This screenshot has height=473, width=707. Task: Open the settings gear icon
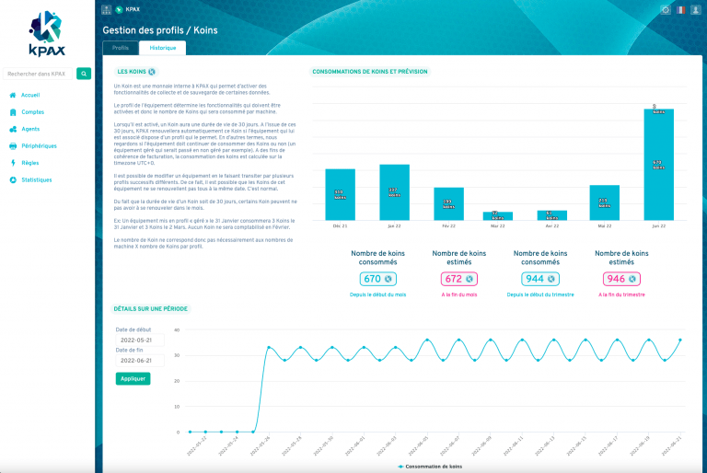(666, 9)
